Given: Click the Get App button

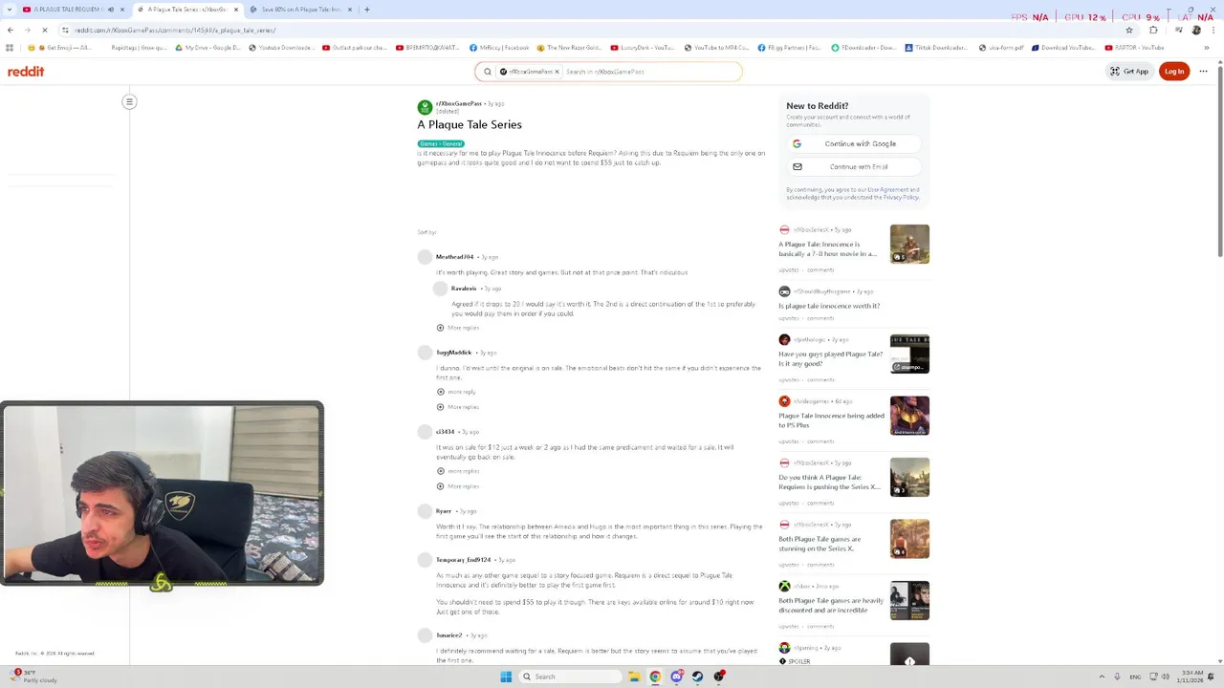Looking at the screenshot, I should [1128, 72].
